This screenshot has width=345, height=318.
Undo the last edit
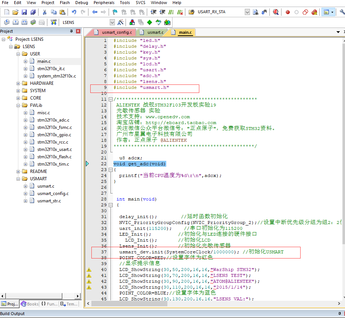click(74, 12)
